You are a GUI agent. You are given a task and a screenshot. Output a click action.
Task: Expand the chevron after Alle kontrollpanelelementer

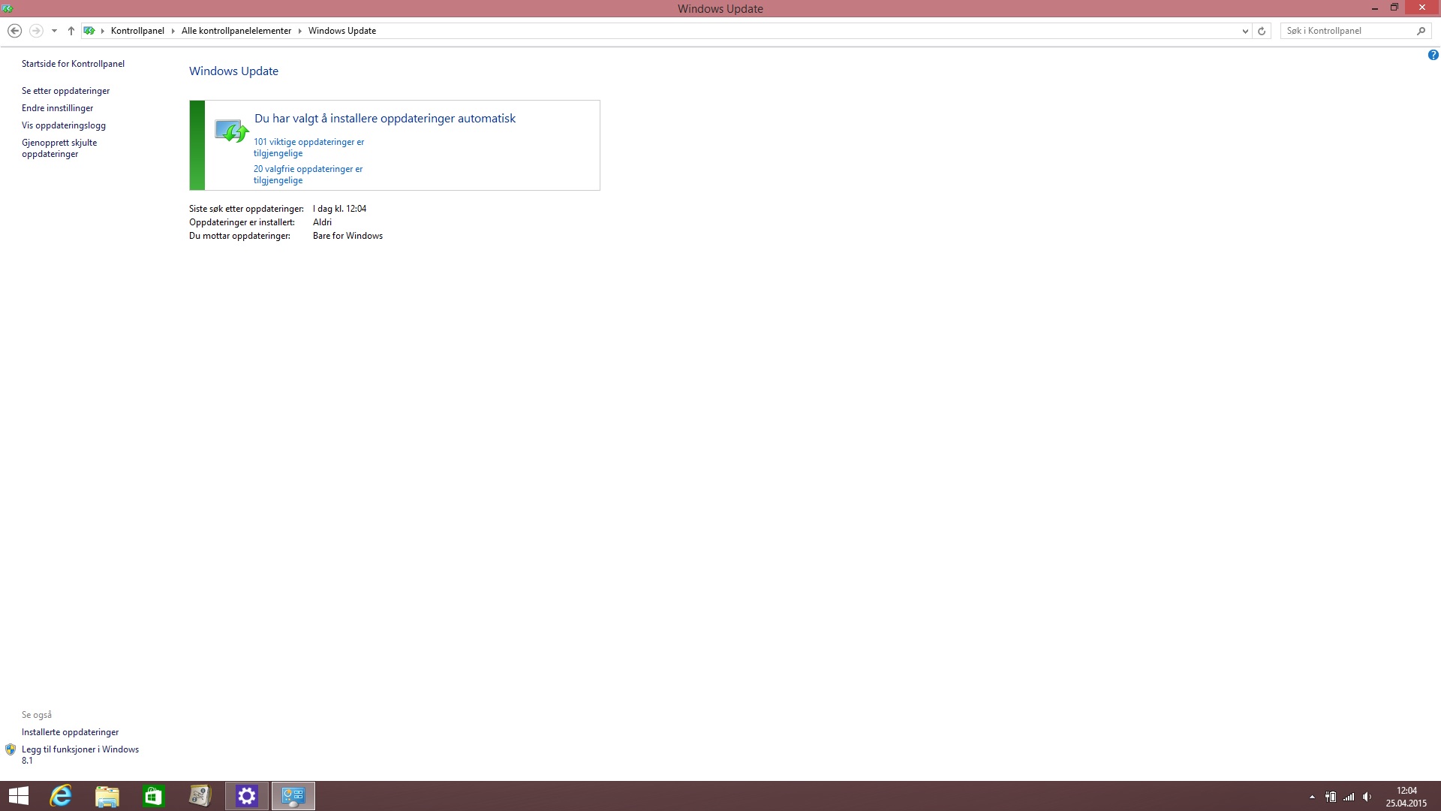(300, 31)
